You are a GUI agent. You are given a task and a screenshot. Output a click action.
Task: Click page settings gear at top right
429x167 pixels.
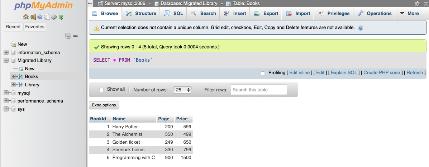coord(417,4)
